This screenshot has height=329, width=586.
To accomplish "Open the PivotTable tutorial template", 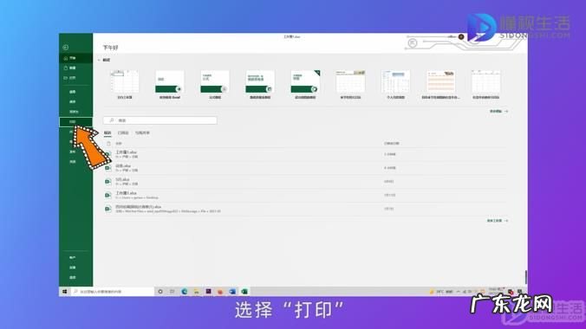I will coord(260,84).
